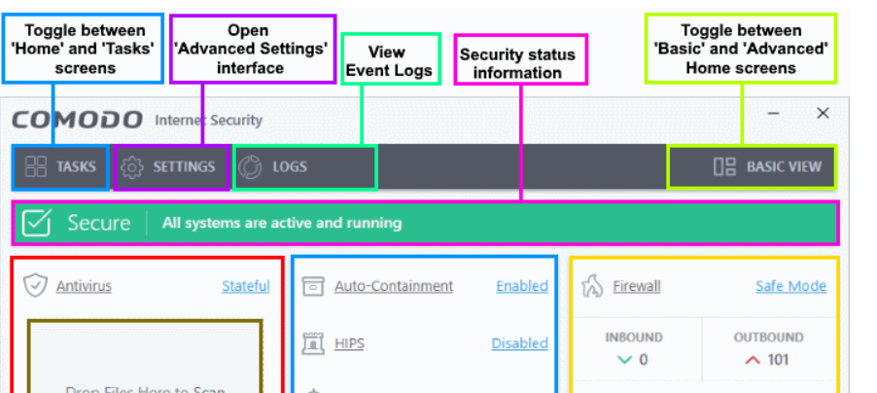Open the Auto-Containment link

click(394, 286)
